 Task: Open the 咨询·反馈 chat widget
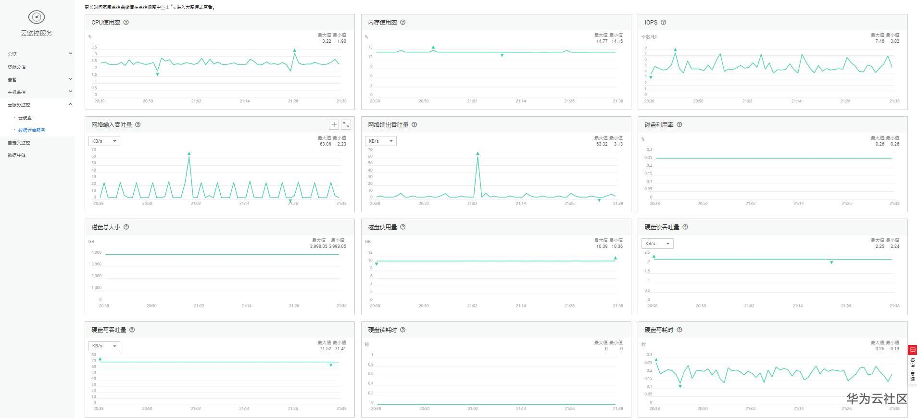coord(912,364)
